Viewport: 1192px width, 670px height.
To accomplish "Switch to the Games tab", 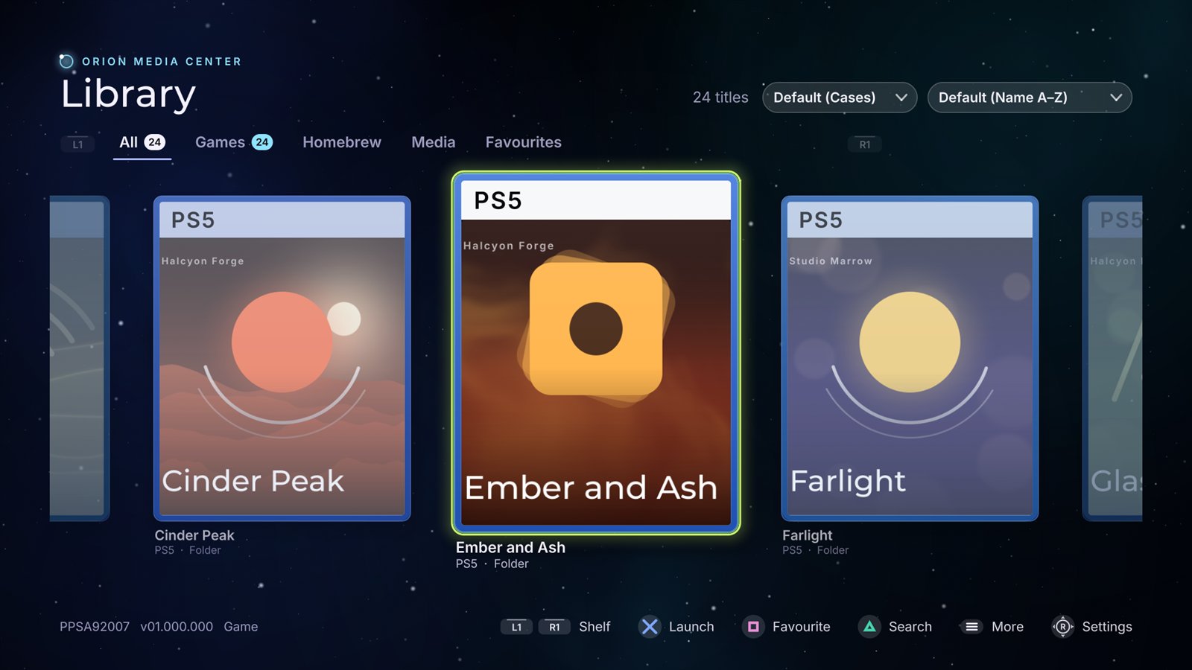I will pos(234,142).
